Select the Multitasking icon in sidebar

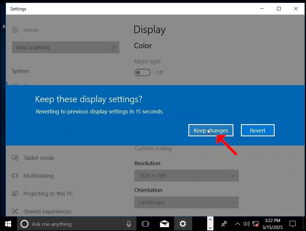click(15, 176)
